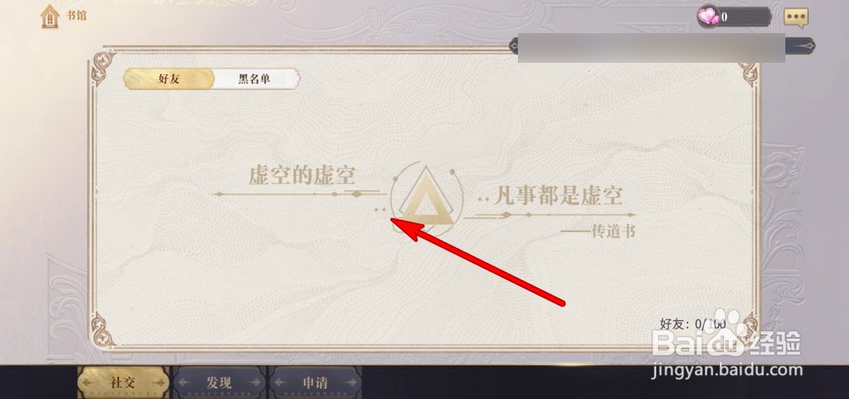
Task: Click the 书馆 label to return
Action: tap(76, 15)
